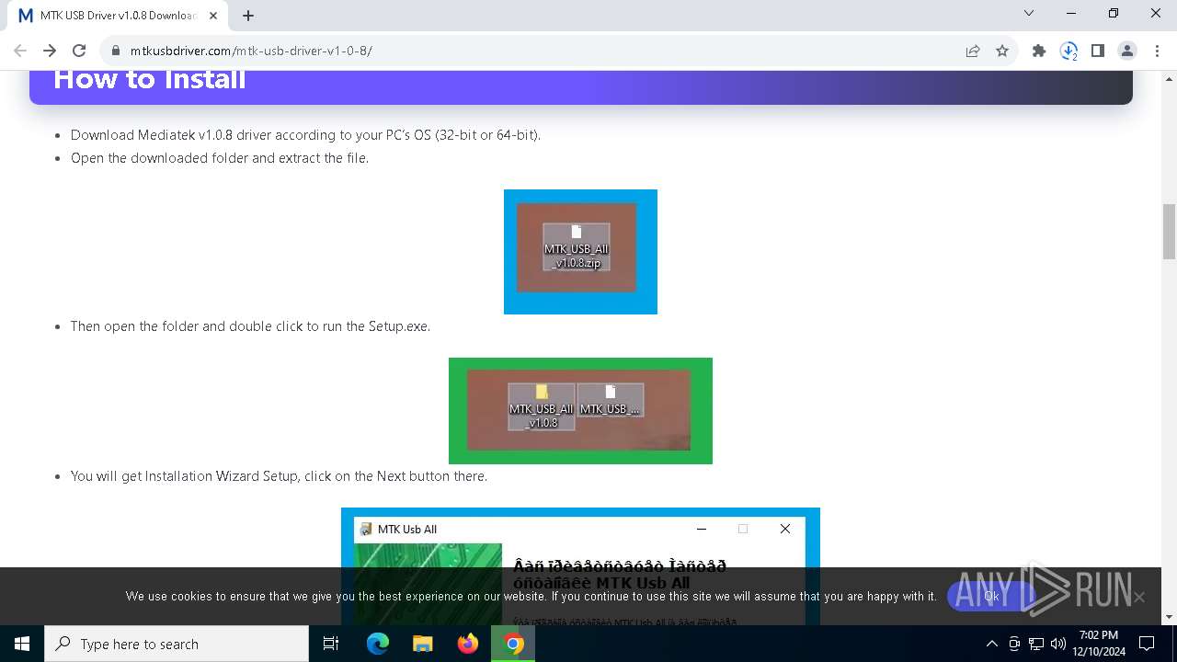Image resolution: width=1177 pixels, height=662 pixels.
Task: Show hidden system tray icons
Action: 991,644
